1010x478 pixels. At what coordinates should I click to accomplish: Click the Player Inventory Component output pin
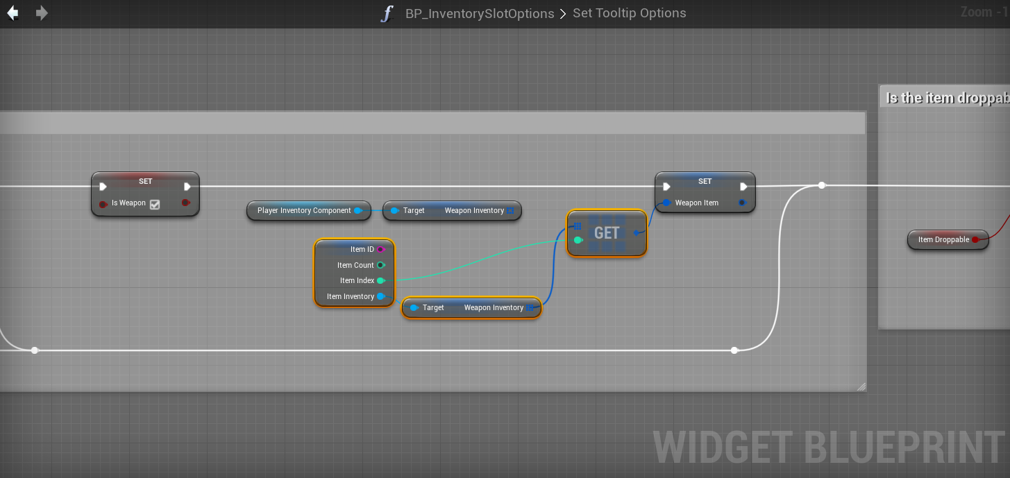(x=357, y=211)
